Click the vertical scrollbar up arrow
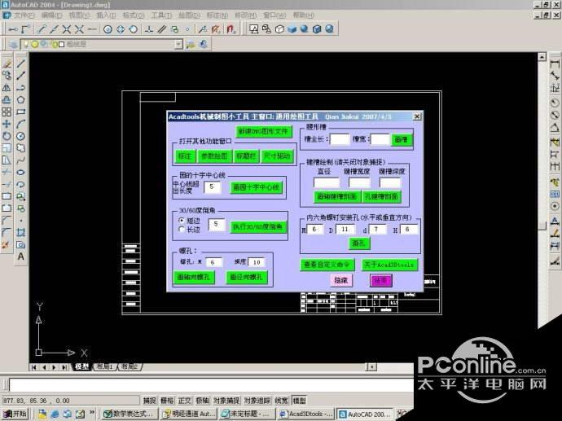The height and width of the screenshot is (421, 562). (x=542, y=57)
